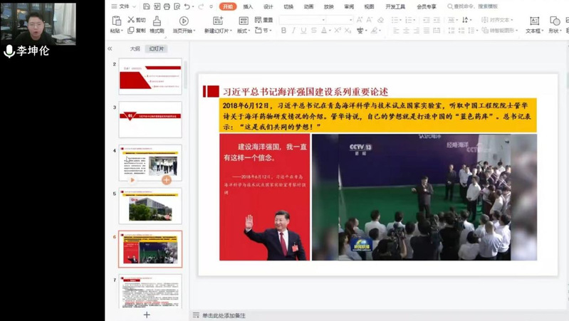569x321 pixels.
Task: Switch to the 插入 Insert tab
Action: [248, 6]
